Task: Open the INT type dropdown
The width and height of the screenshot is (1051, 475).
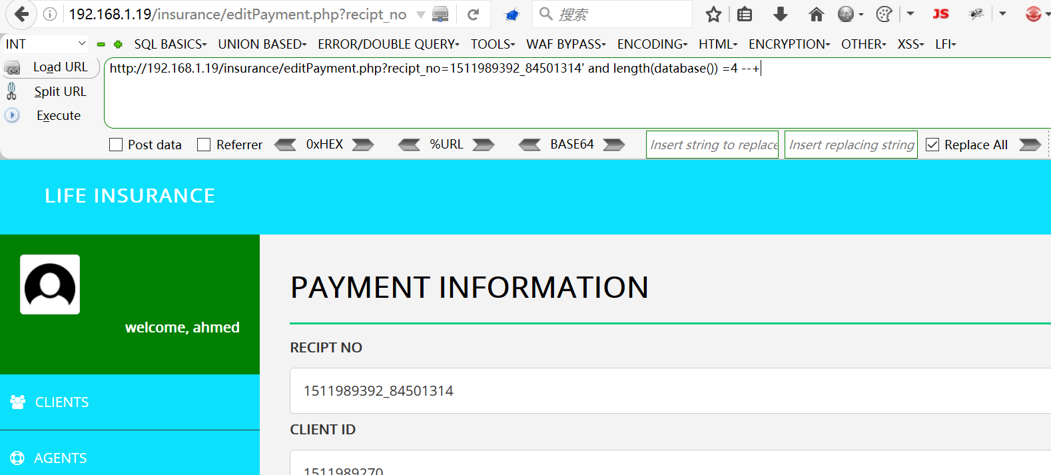Action: coord(45,44)
